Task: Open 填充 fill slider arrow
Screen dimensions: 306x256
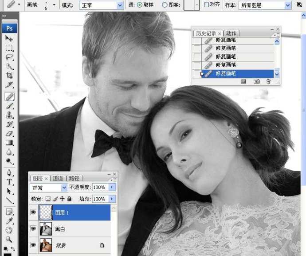Action: click(x=112, y=199)
